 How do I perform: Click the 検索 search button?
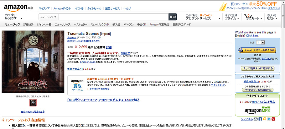172,17
